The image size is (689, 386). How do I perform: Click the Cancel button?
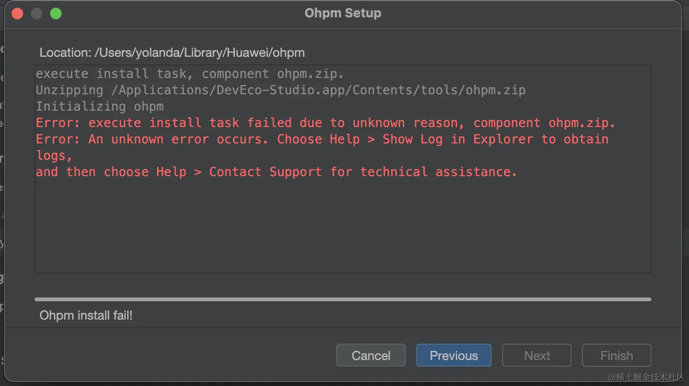[x=371, y=356]
